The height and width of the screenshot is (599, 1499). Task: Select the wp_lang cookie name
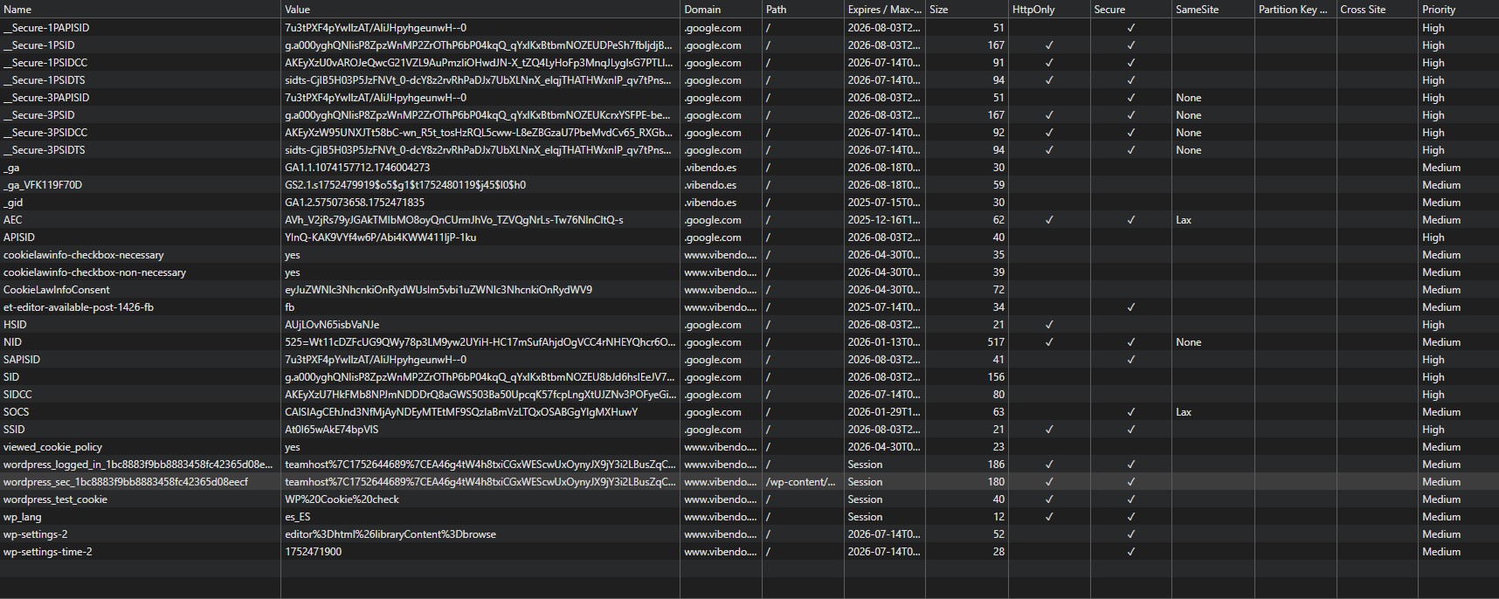tap(23, 517)
